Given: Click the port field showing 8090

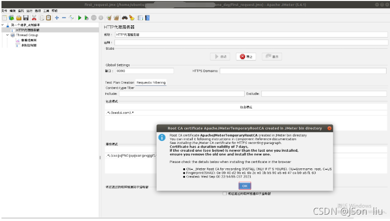Looking at the screenshot, I should click(145, 71).
